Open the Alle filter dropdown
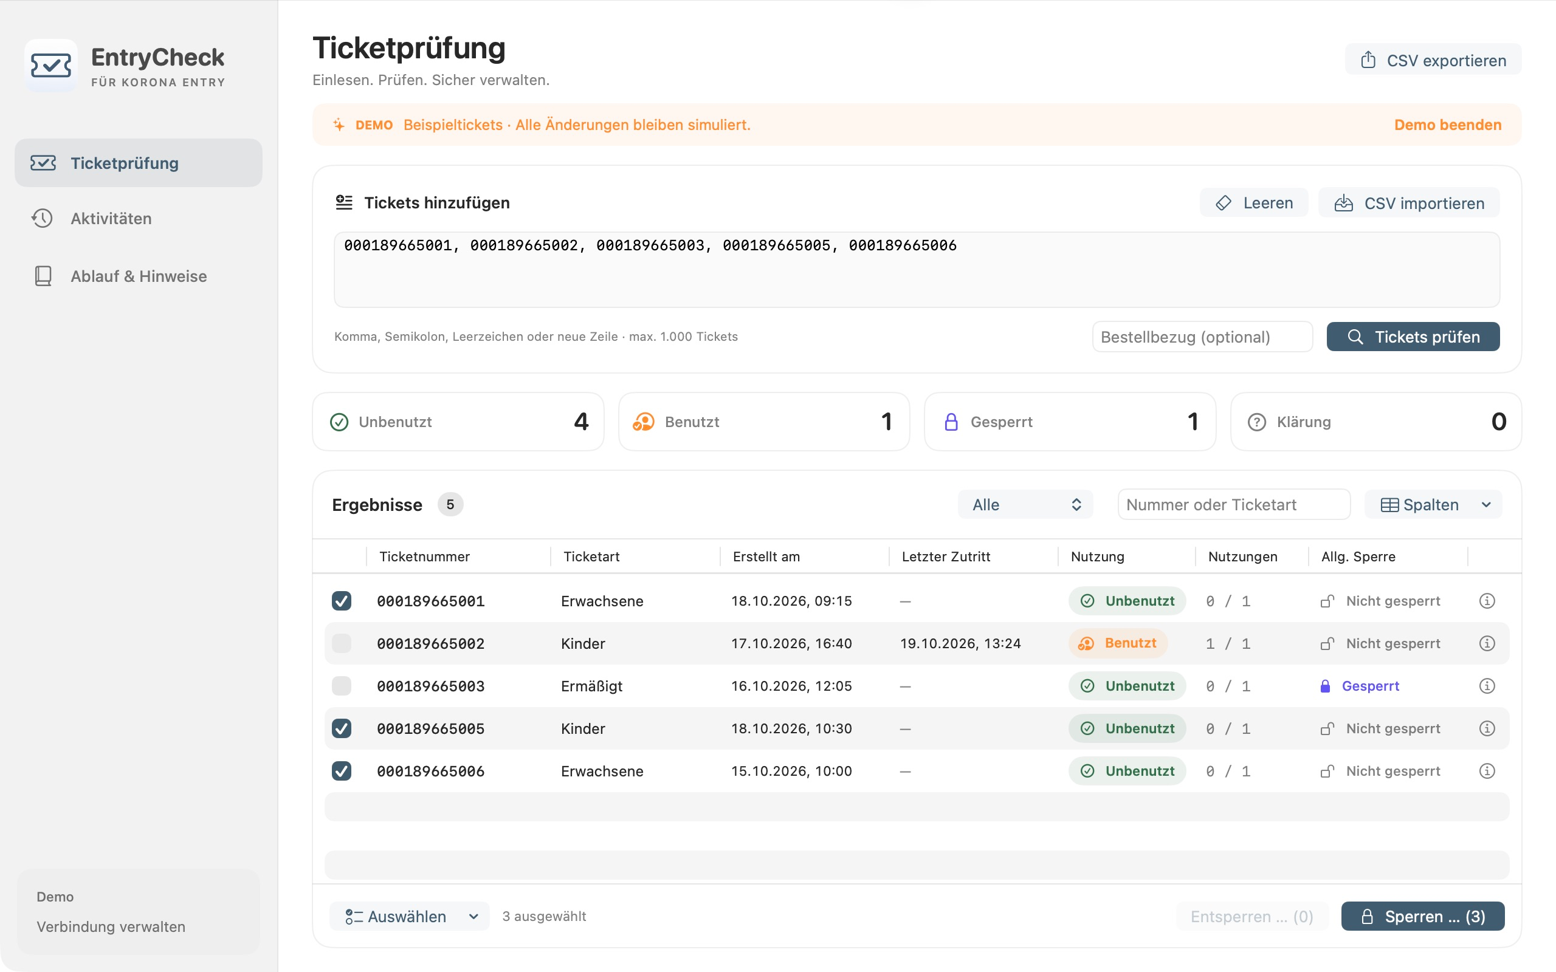Viewport: 1556px width, 972px height. click(x=1025, y=505)
